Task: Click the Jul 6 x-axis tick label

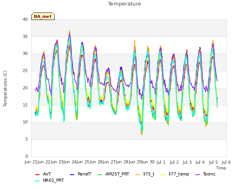Action: click(x=226, y=162)
